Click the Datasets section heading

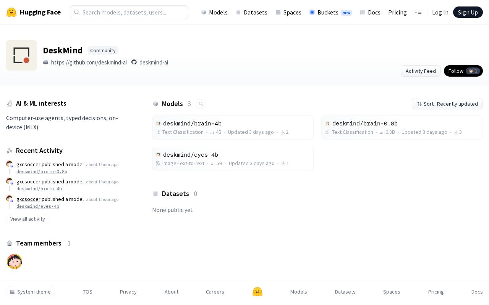point(175,194)
